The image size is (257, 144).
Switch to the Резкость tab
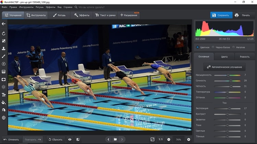coord(245,57)
